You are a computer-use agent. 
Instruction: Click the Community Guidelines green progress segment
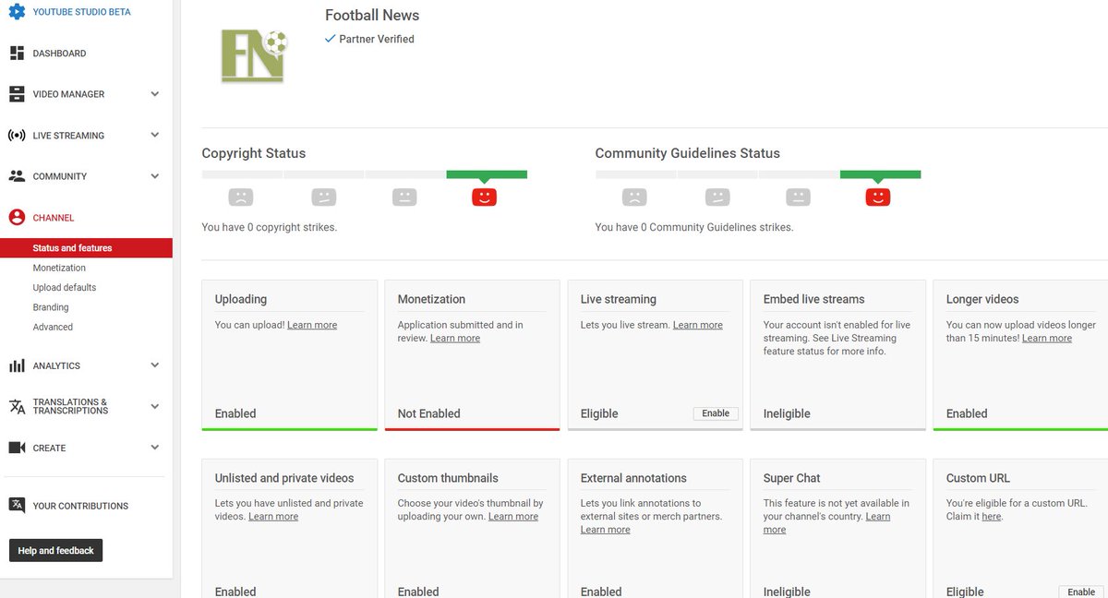point(880,174)
